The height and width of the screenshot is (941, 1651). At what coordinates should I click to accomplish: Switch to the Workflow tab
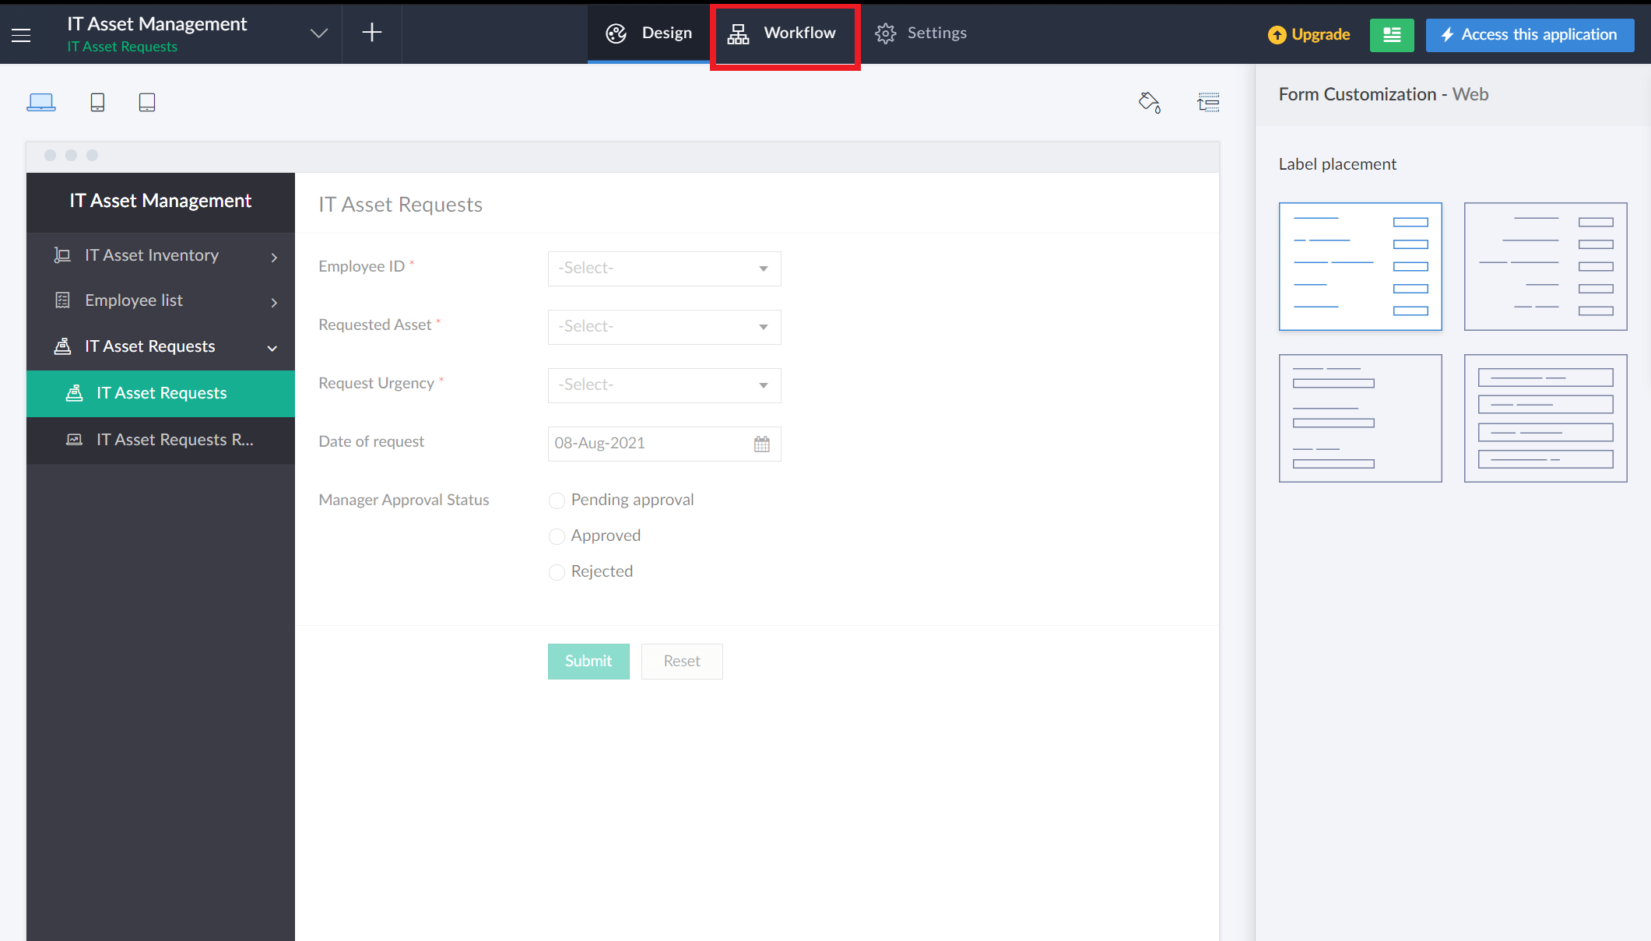point(784,33)
